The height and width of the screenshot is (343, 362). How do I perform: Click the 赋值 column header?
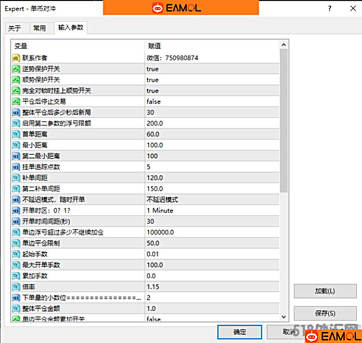[x=212, y=46]
